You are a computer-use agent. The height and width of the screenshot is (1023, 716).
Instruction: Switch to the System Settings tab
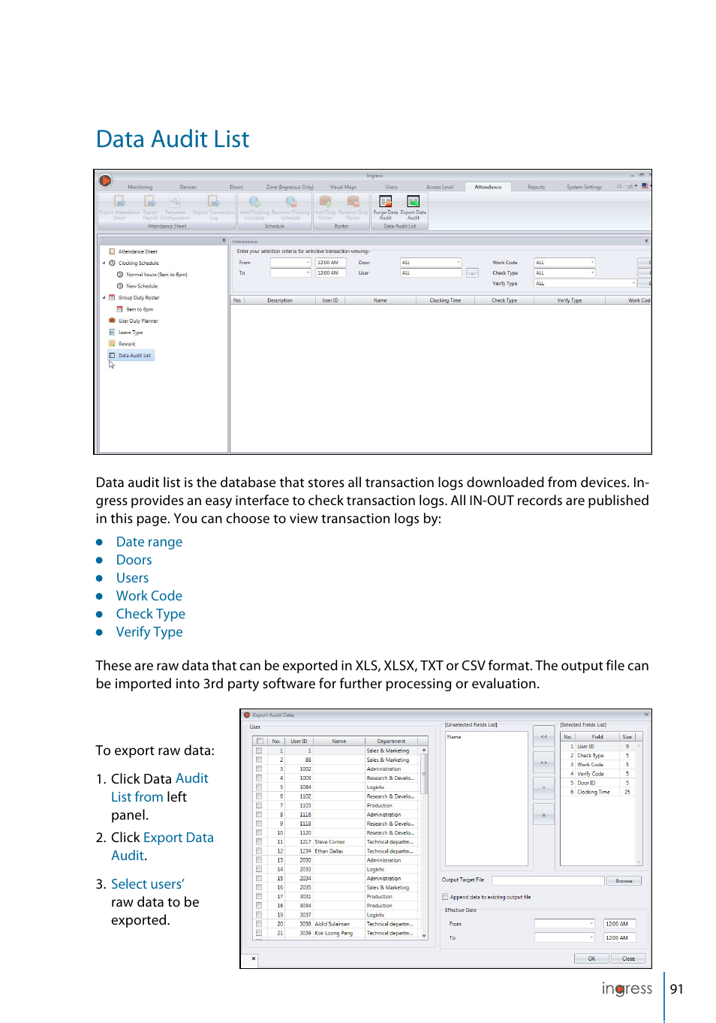pyautogui.click(x=584, y=187)
